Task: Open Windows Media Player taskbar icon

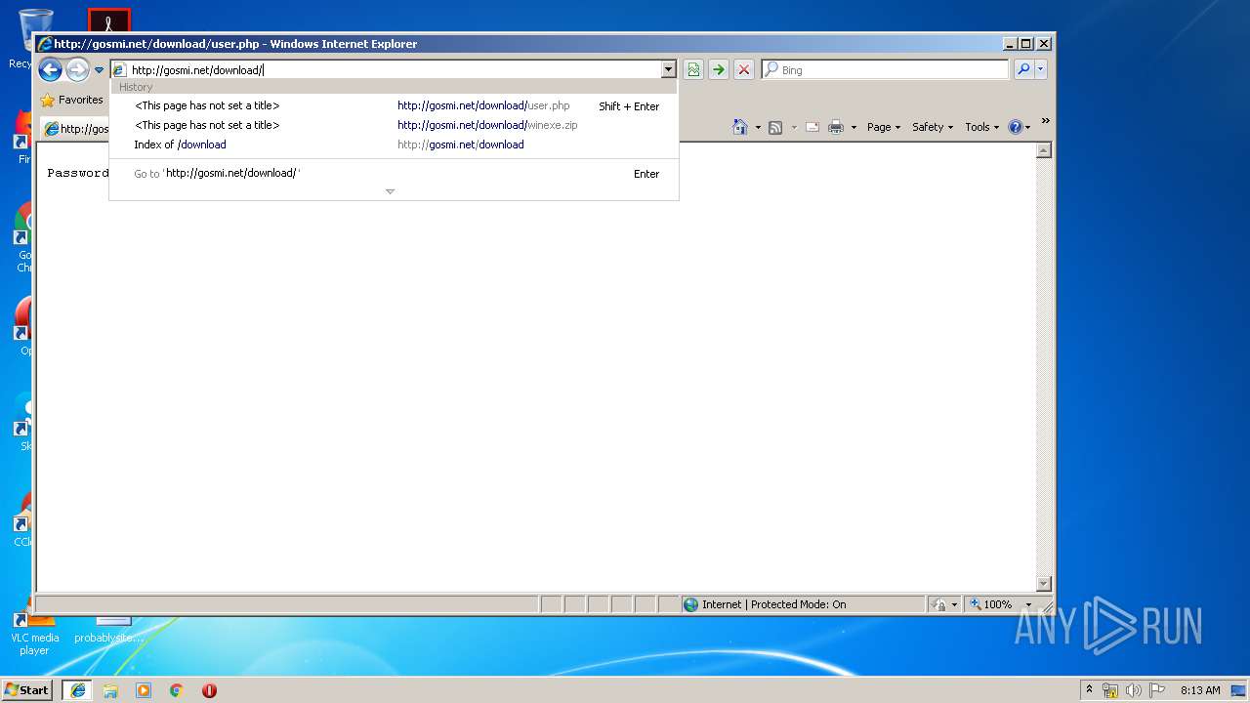Action: [144, 690]
